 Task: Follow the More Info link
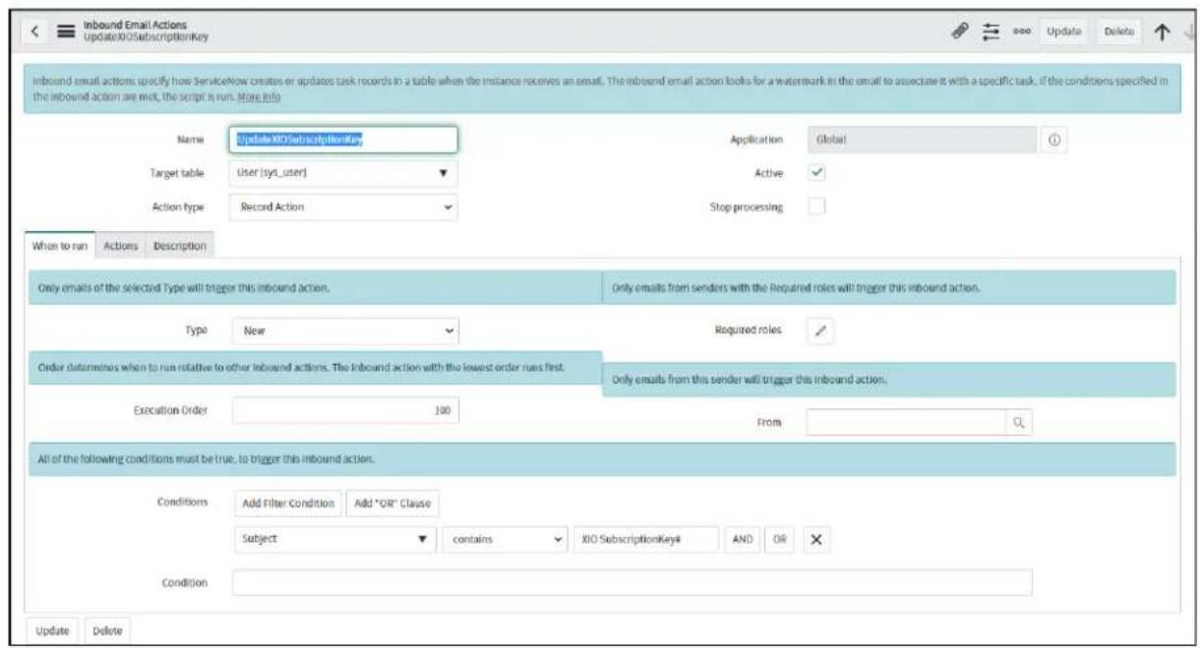(x=260, y=97)
